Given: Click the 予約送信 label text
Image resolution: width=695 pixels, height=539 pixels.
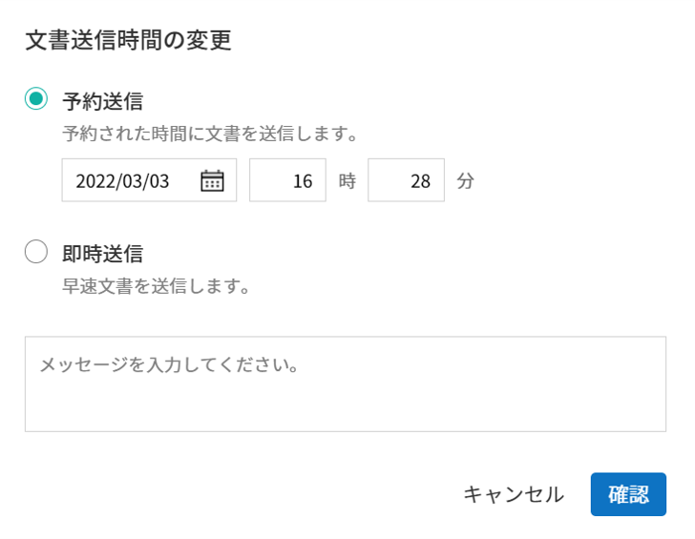Looking at the screenshot, I should (x=102, y=101).
